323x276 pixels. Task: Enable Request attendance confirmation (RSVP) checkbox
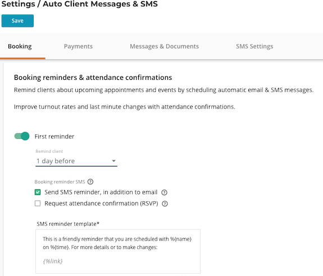tap(38, 203)
